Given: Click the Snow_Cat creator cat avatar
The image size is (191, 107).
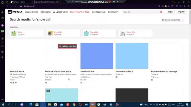Looking at the screenshot, I should tap(123, 33).
